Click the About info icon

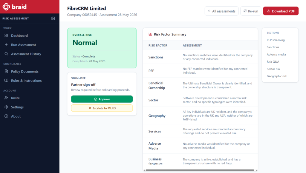tap(6, 116)
